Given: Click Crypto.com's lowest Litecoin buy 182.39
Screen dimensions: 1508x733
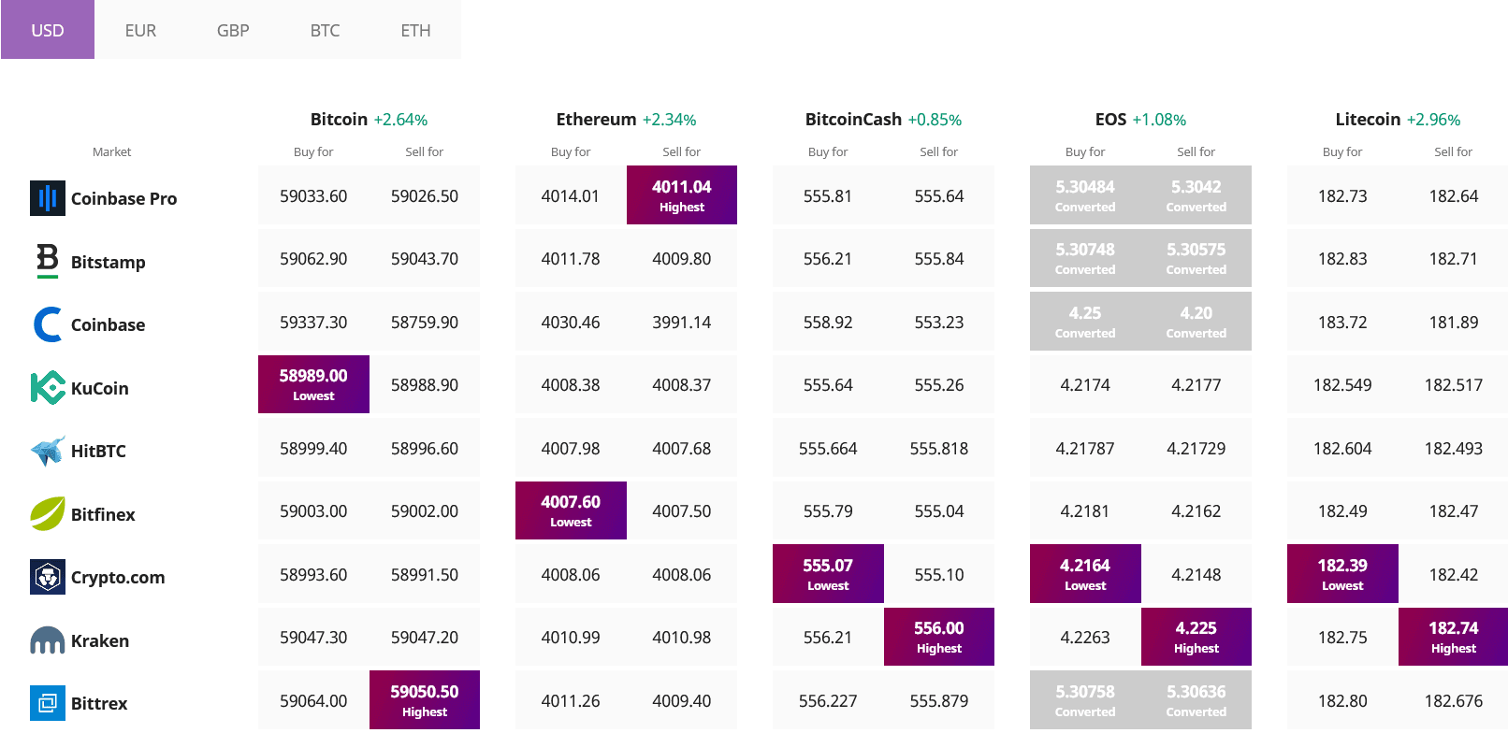Looking at the screenshot, I should click(x=1342, y=573).
